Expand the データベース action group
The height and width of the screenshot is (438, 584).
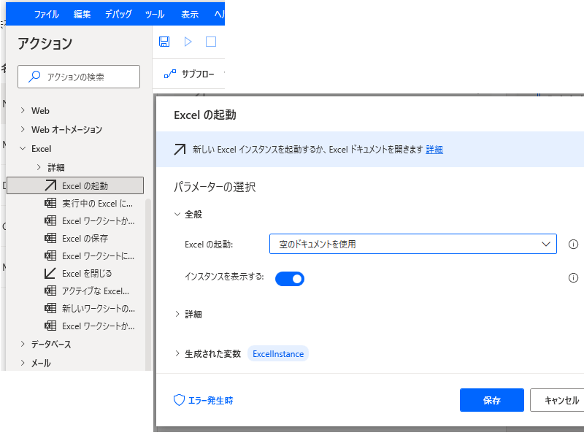(23, 344)
